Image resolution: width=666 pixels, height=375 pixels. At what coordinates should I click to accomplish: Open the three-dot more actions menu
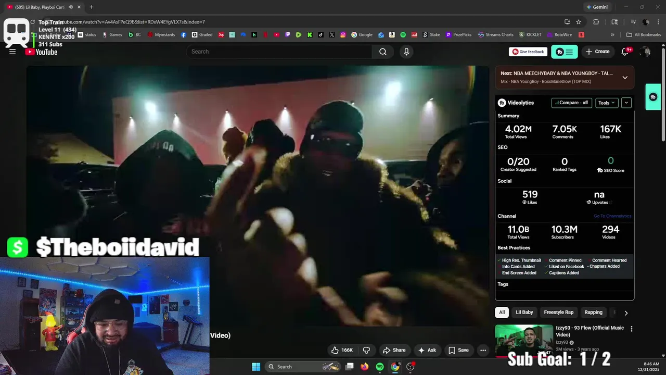pos(483,350)
